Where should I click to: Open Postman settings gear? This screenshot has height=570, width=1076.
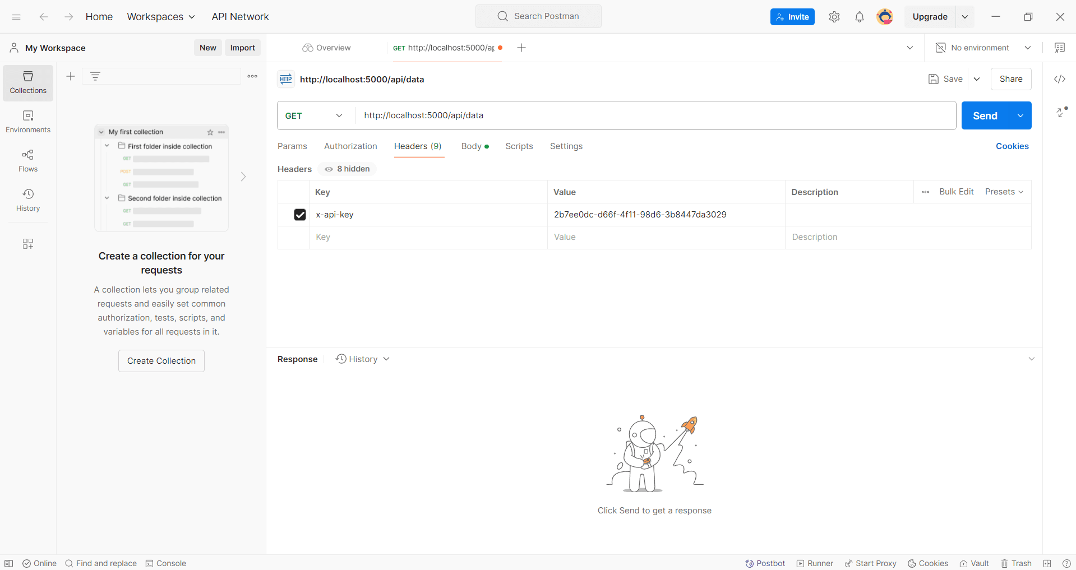click(834, 17)
